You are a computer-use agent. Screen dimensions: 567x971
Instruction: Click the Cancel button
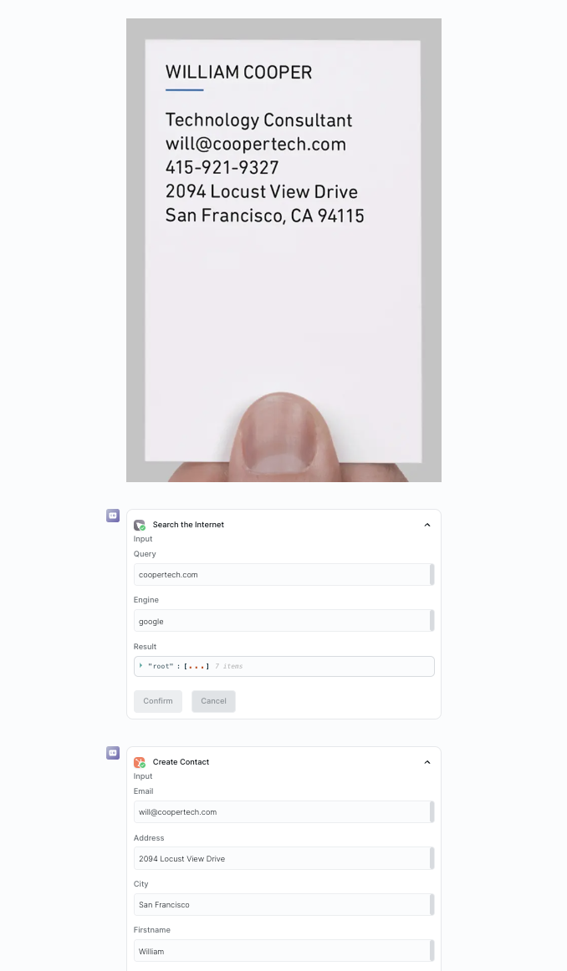213,701
